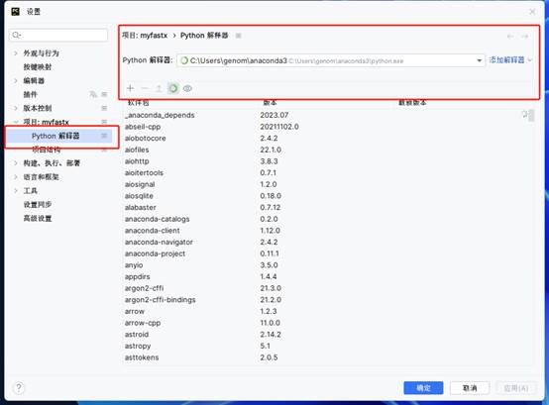549x405 pixels.
Task: Toggle the Conda package manager icon
Action: [173, 88]
